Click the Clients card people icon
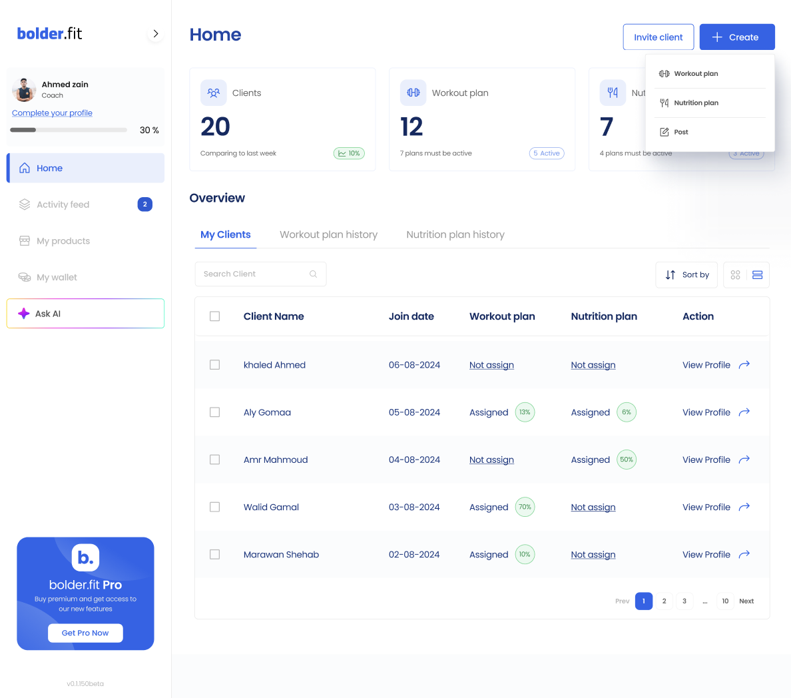Screen dimensions: 791x698 [x=214, y=93]
